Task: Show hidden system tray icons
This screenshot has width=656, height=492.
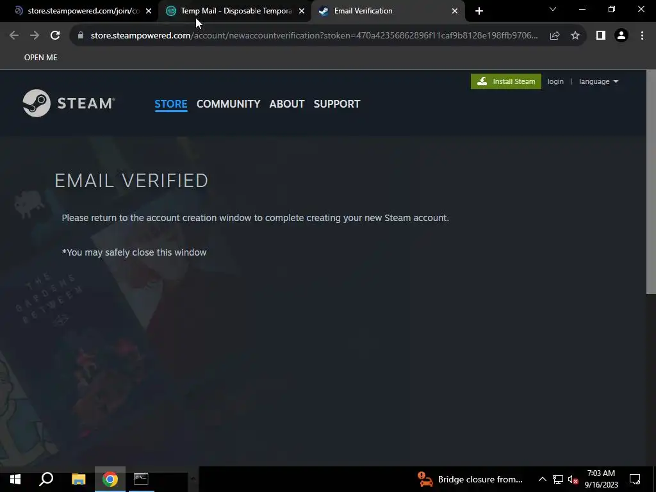Action: (542, 479)
